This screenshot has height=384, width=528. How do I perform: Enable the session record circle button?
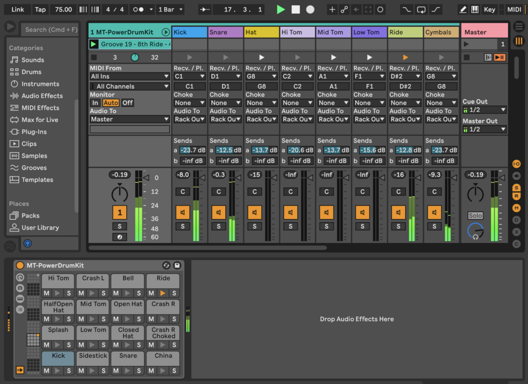[380, 9]
